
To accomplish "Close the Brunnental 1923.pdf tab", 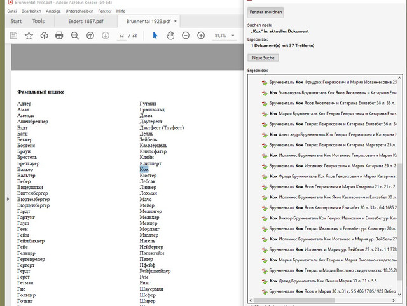I will pyautogui.click(x=176, y=21).
